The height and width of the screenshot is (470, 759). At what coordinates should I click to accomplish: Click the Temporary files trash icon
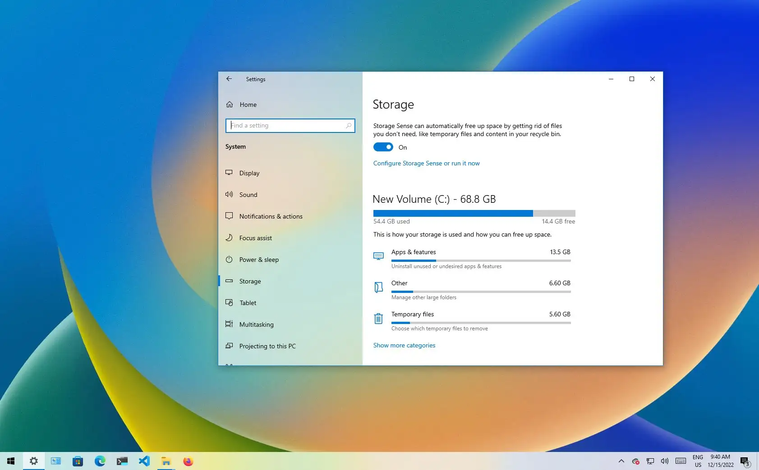(x=378, y=319)
